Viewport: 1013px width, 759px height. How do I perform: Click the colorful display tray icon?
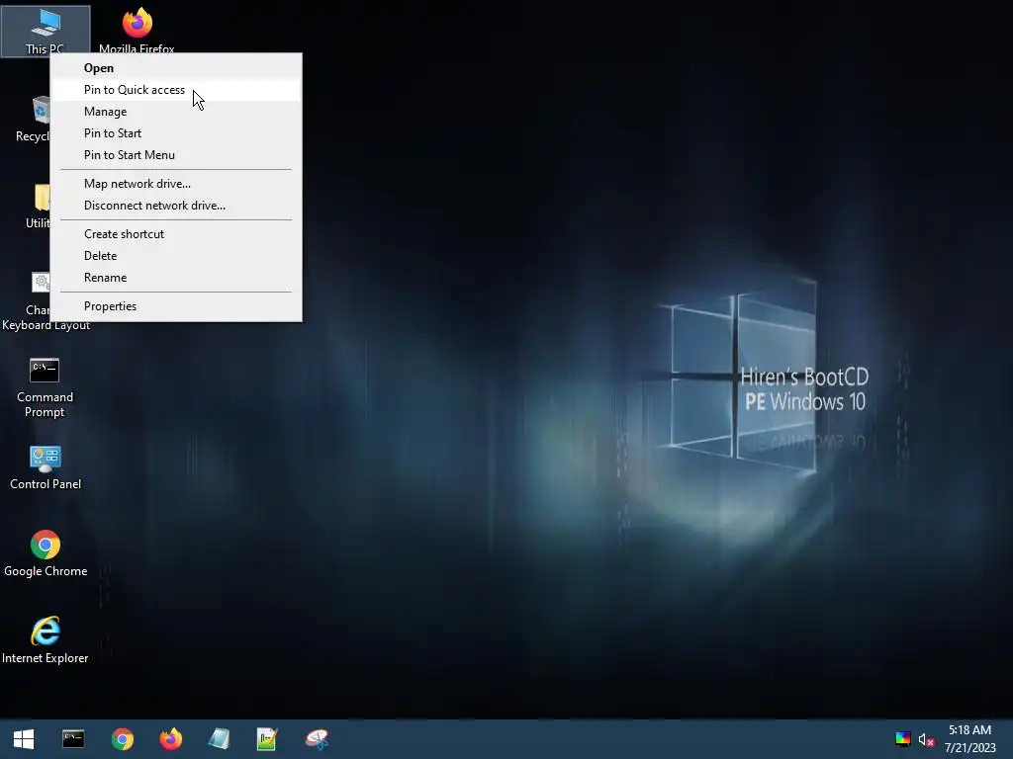(x=903, y=739)
